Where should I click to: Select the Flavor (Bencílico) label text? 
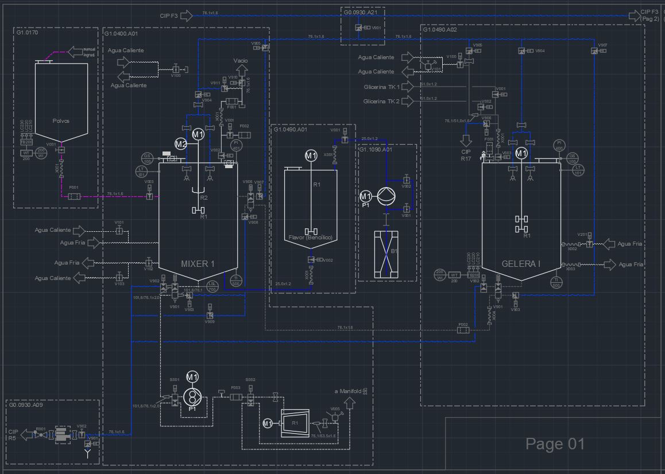[x=310, y=238]
